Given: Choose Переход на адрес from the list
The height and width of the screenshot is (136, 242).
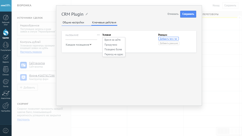Looking at the screenshot, I should [114, 54].
